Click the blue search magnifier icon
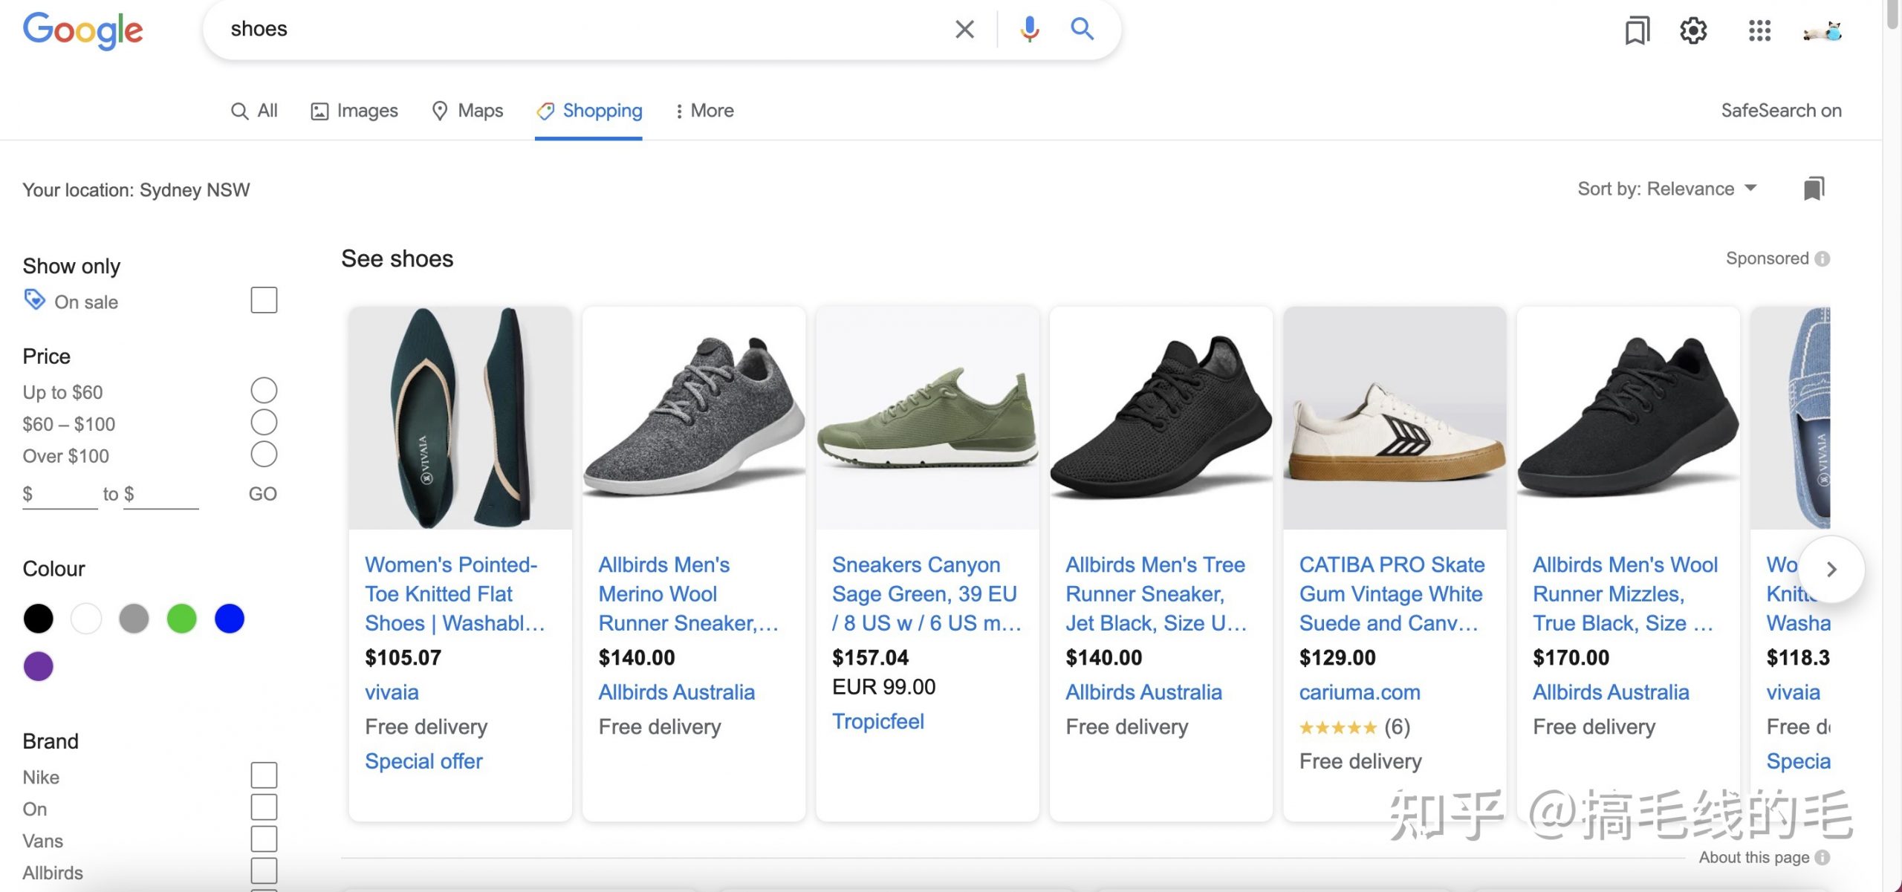Image resolution: width=1902 pixels, height=892 pixels. (1082, 29)
